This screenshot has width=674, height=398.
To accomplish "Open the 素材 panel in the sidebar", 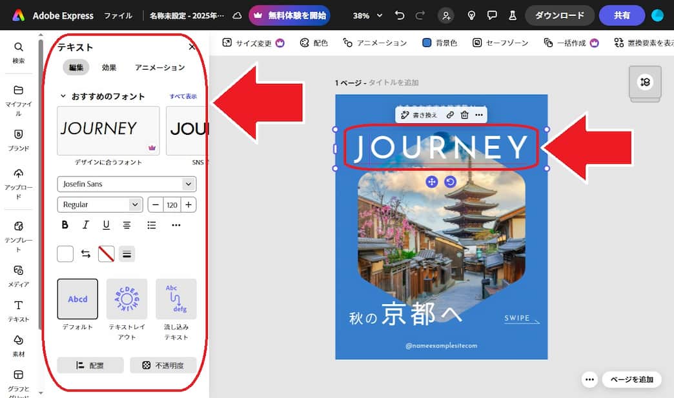I will click(x=19, y=344).
